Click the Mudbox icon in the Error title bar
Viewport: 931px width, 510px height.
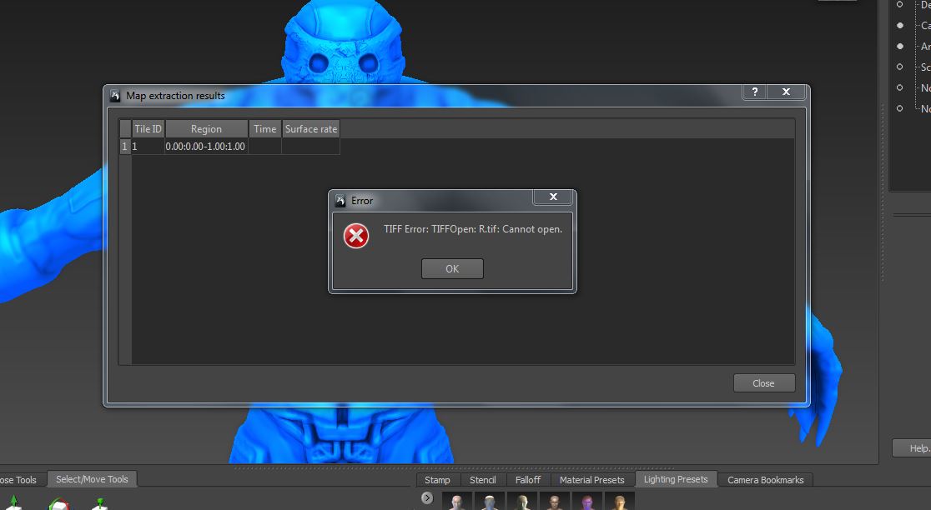coord(341,200)
